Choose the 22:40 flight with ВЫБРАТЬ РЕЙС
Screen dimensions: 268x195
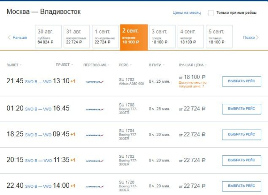point(241,186)
